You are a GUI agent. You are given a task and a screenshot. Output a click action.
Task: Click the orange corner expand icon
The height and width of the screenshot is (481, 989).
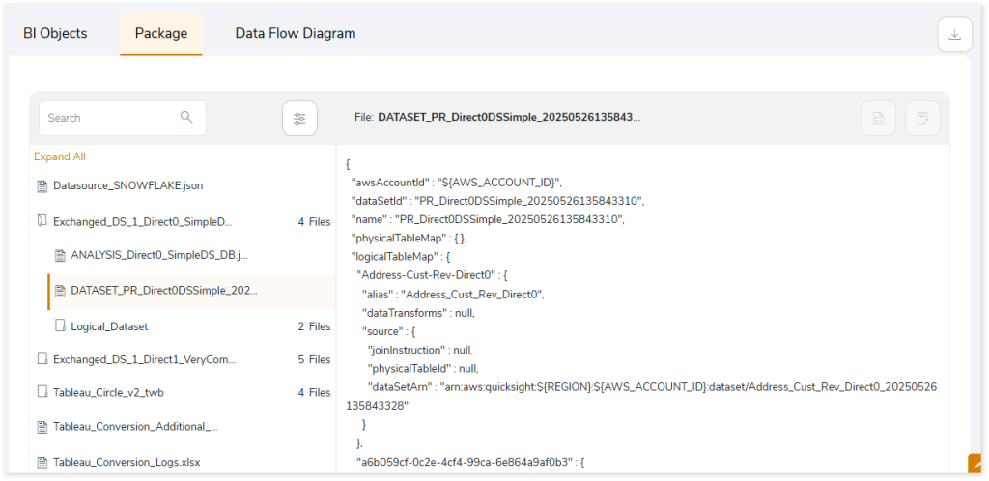pos(978,465)
